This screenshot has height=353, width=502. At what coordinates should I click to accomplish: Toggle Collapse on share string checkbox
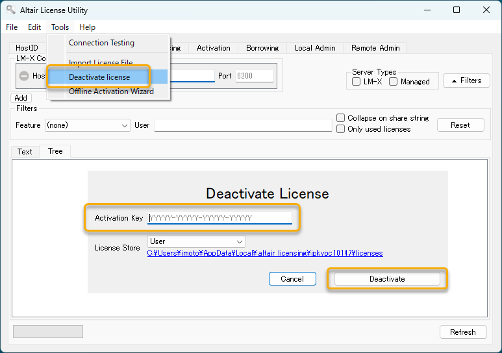point(341,117)
